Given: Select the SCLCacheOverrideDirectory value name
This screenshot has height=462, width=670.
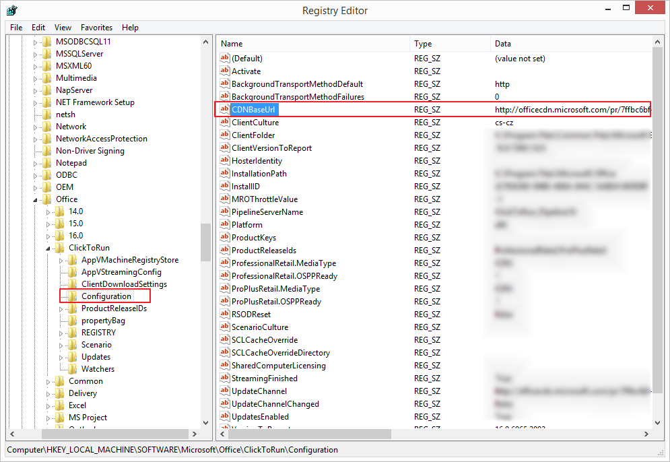Looking at the screenshot, I should pos(280,353).
